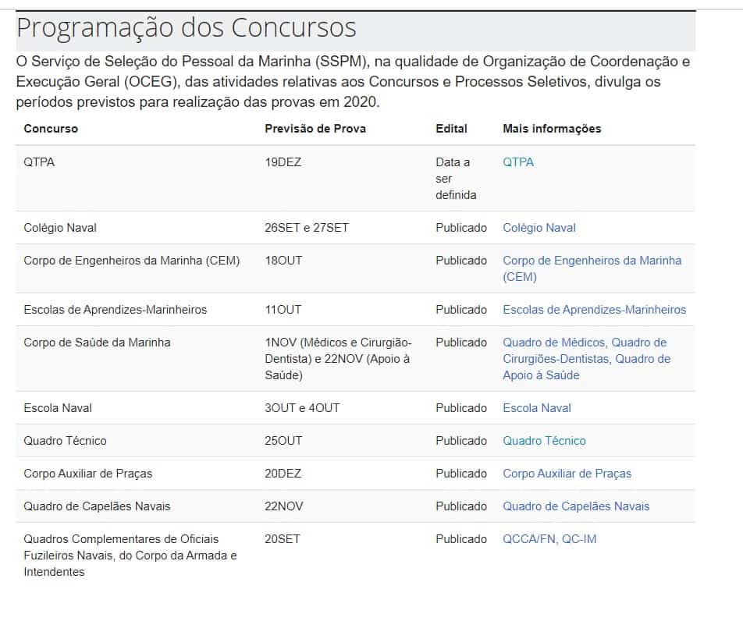Select the 25OUT exam date

coord(283,441)
